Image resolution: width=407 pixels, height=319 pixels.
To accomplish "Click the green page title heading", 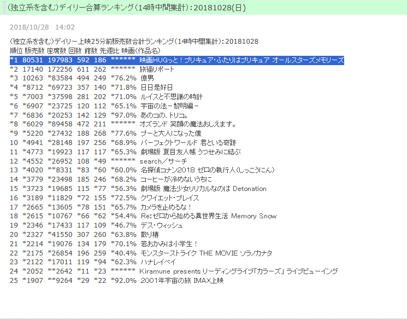I will coord(126,8).
